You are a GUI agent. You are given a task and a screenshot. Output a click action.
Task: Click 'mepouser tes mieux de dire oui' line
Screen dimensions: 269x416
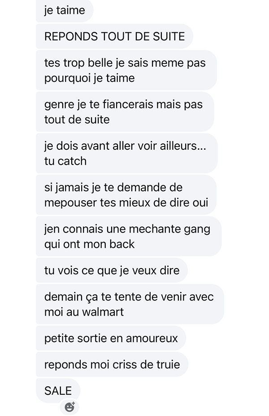point(126,203)
